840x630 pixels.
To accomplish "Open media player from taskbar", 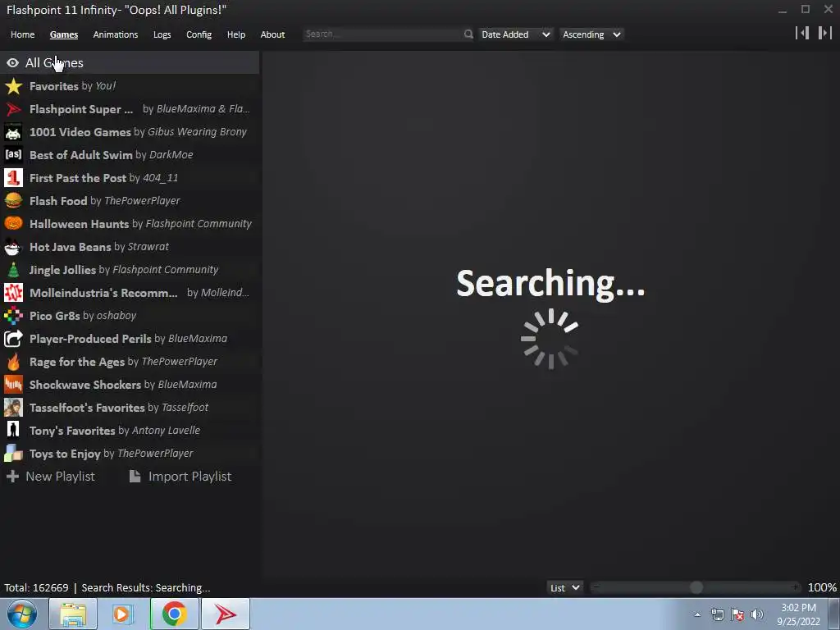I will pos(123,614).
